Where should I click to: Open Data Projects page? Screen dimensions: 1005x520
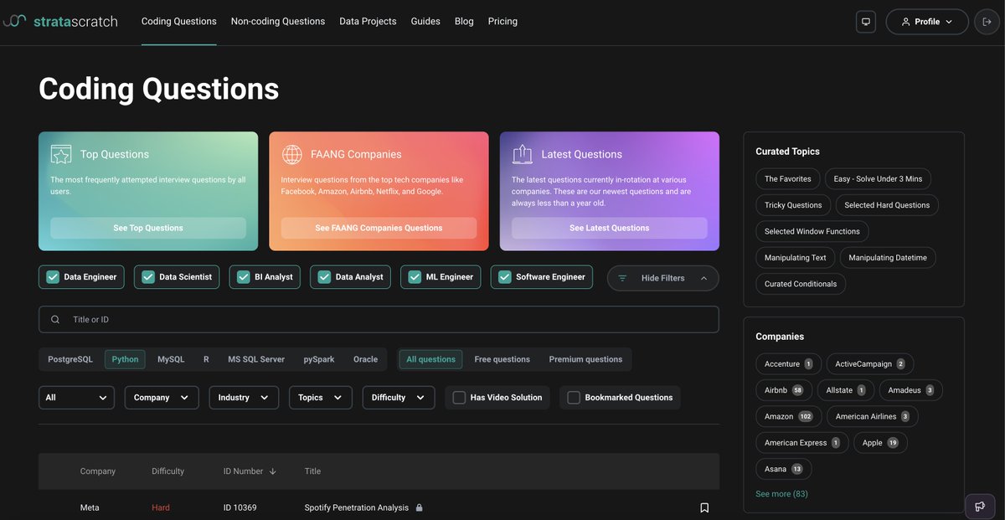point(368,22)
